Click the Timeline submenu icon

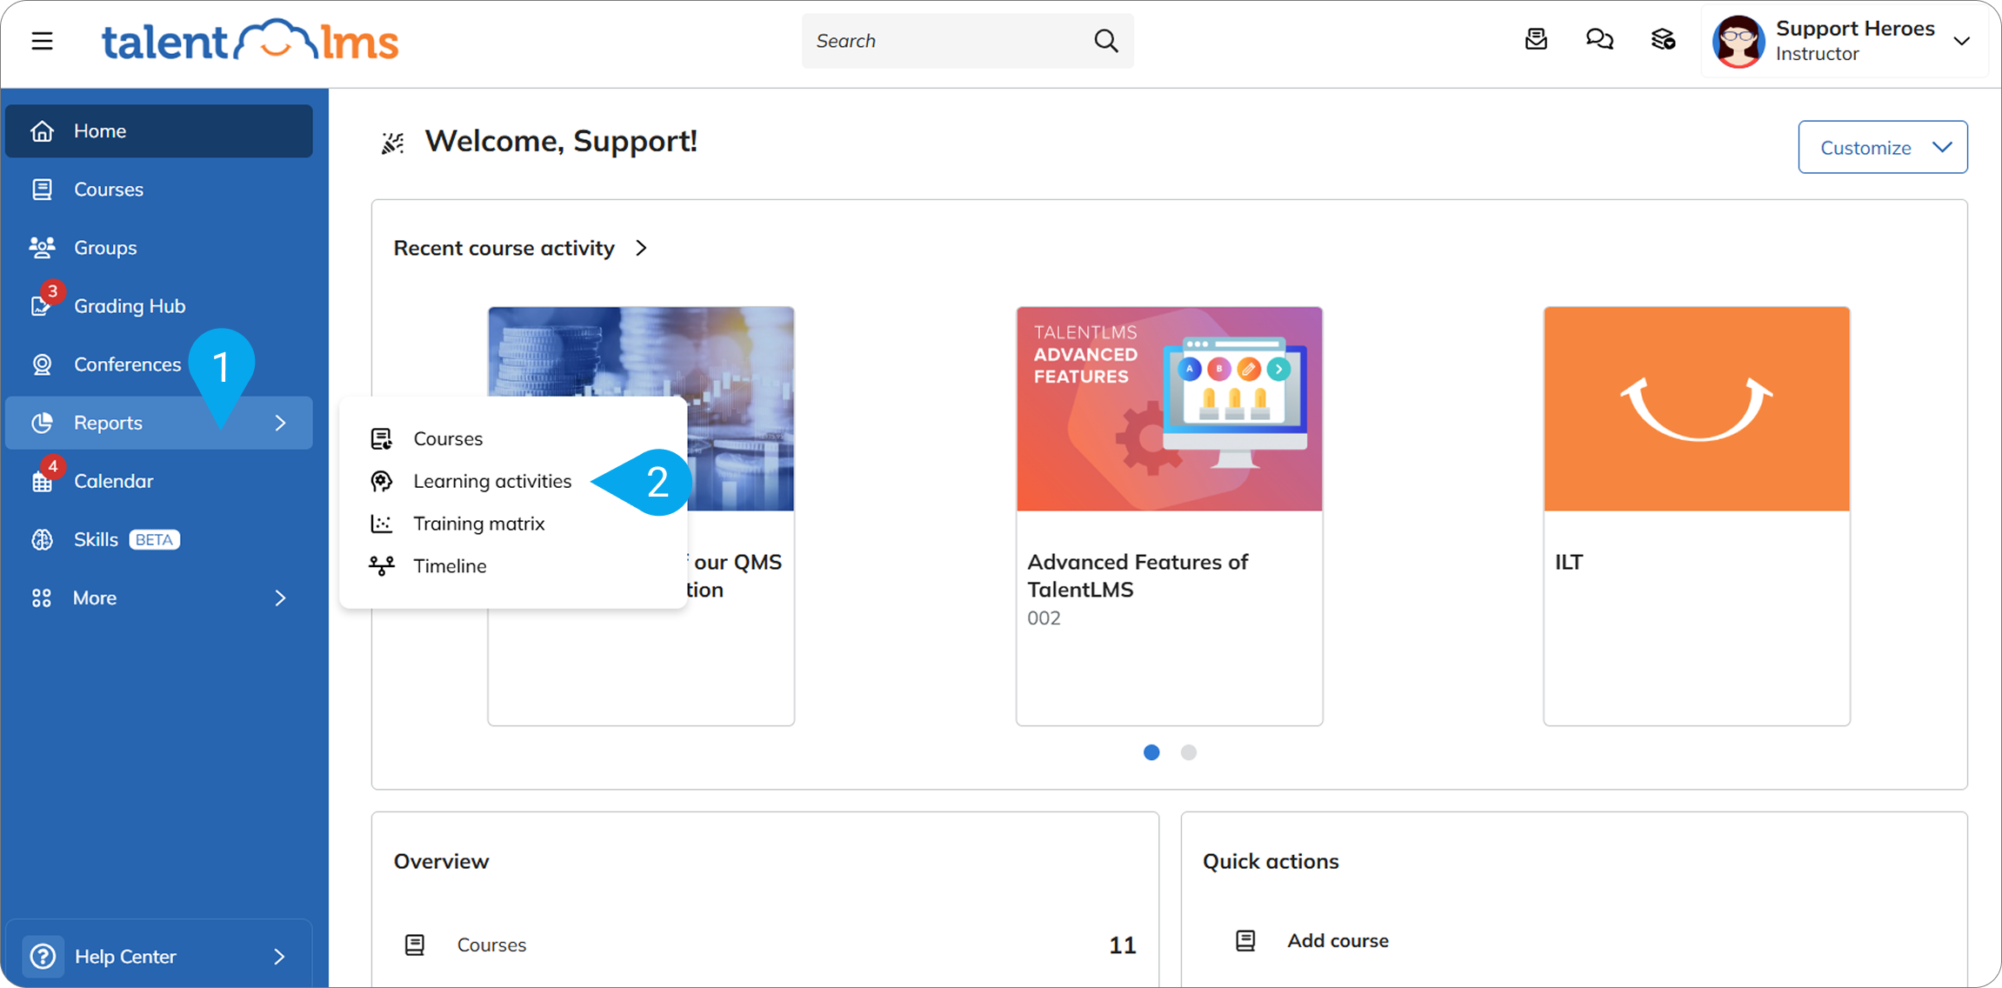(381, 566)
